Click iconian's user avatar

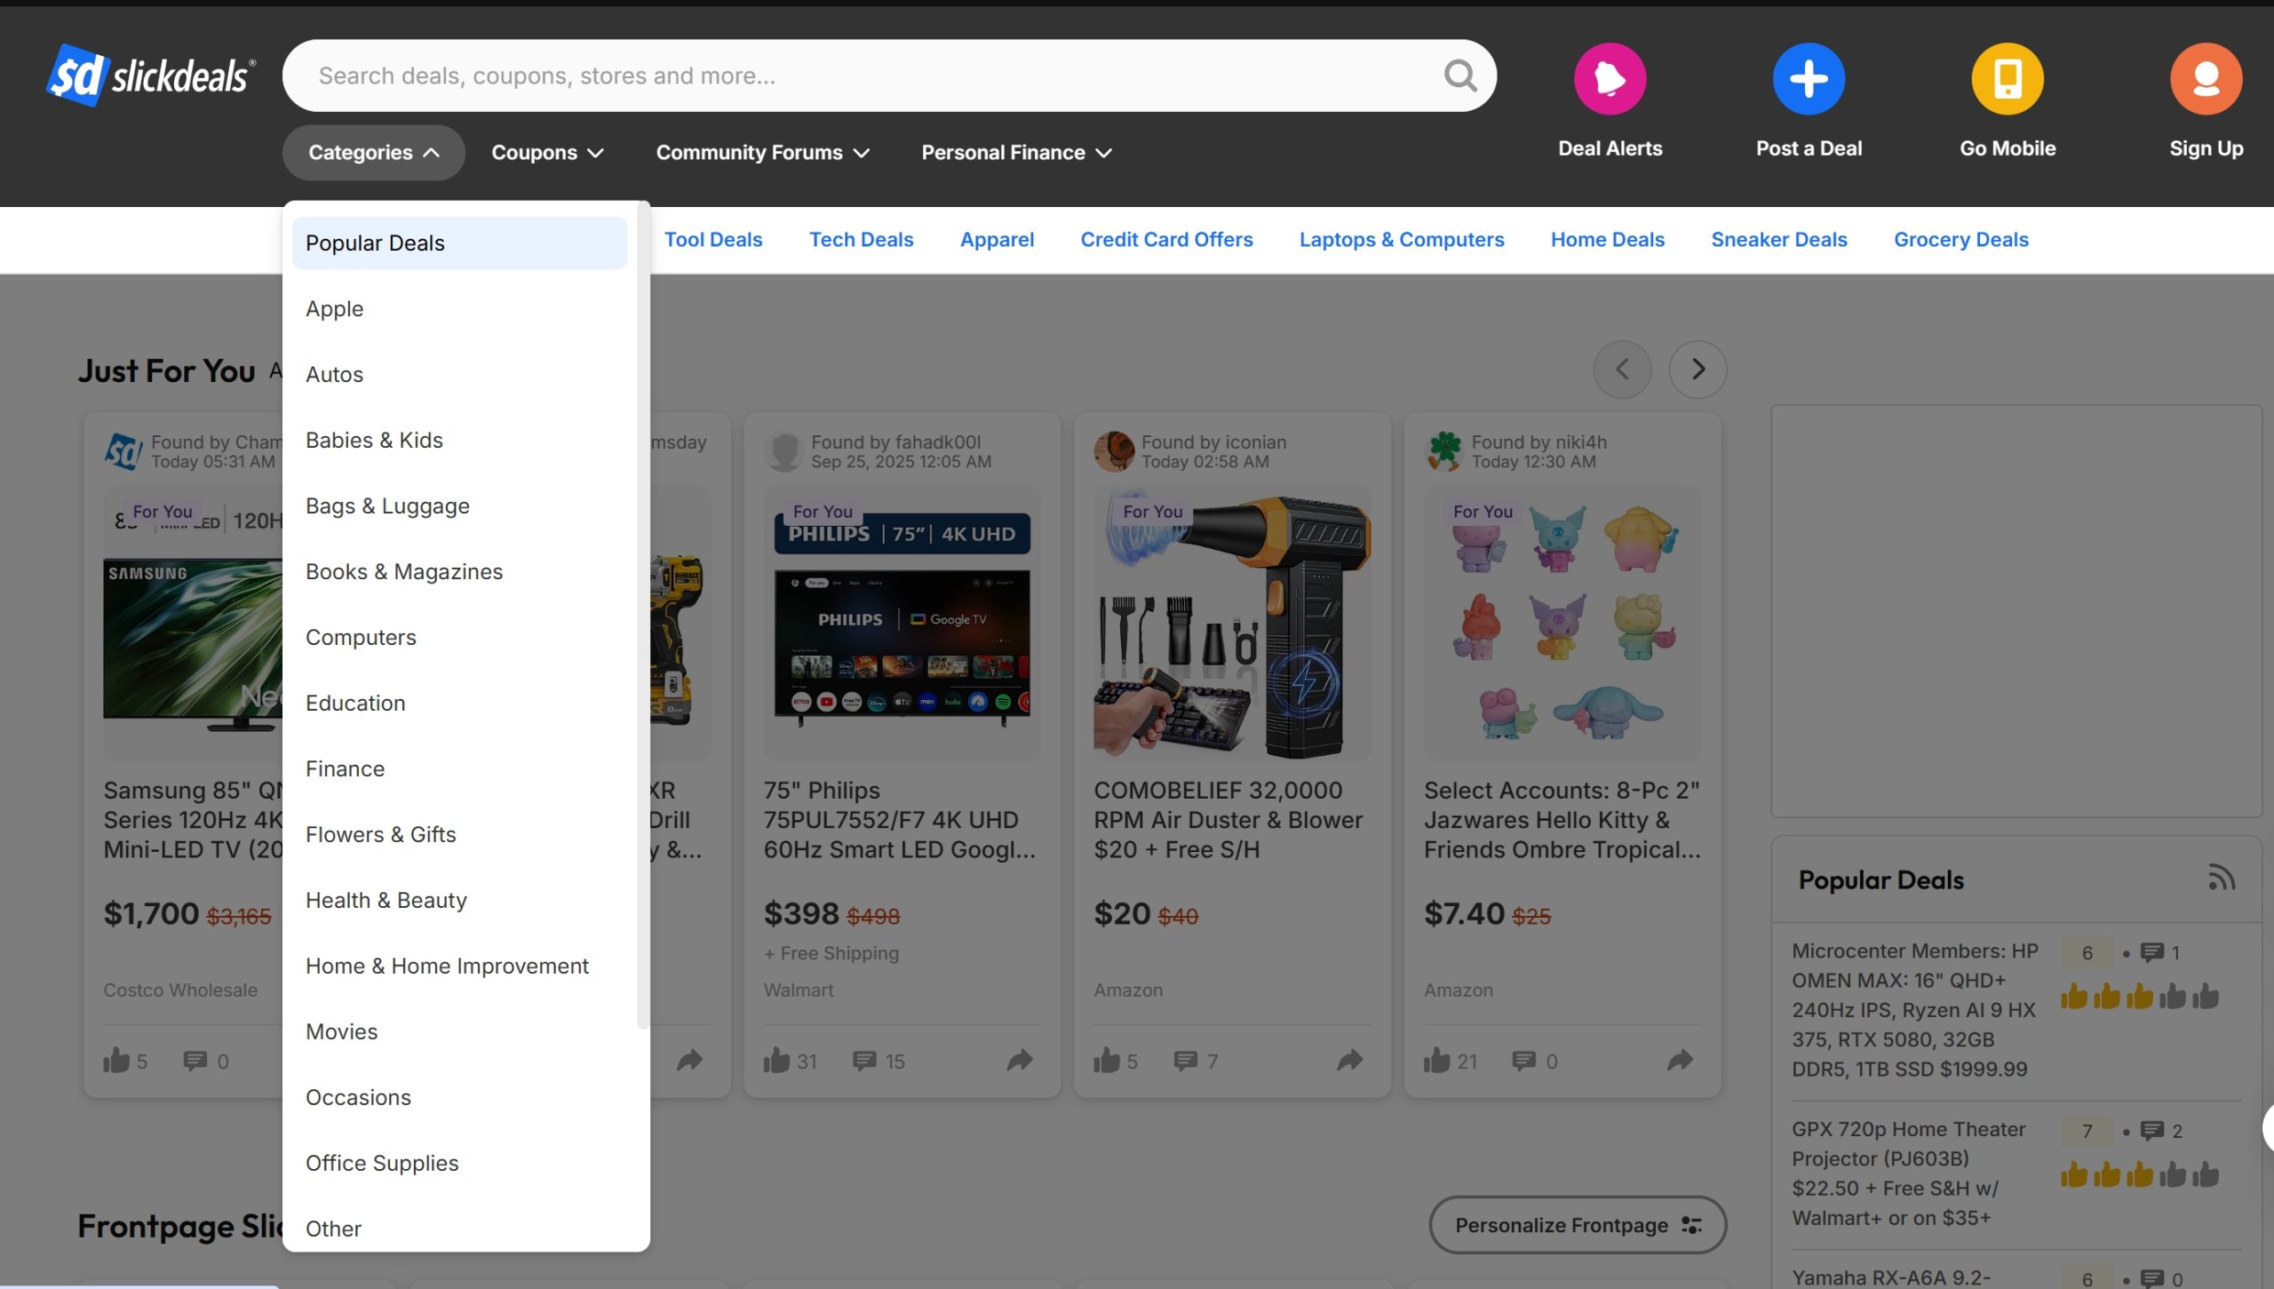1115,451
